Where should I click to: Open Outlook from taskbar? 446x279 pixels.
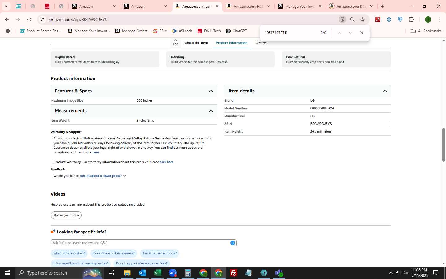coord(142,273)
